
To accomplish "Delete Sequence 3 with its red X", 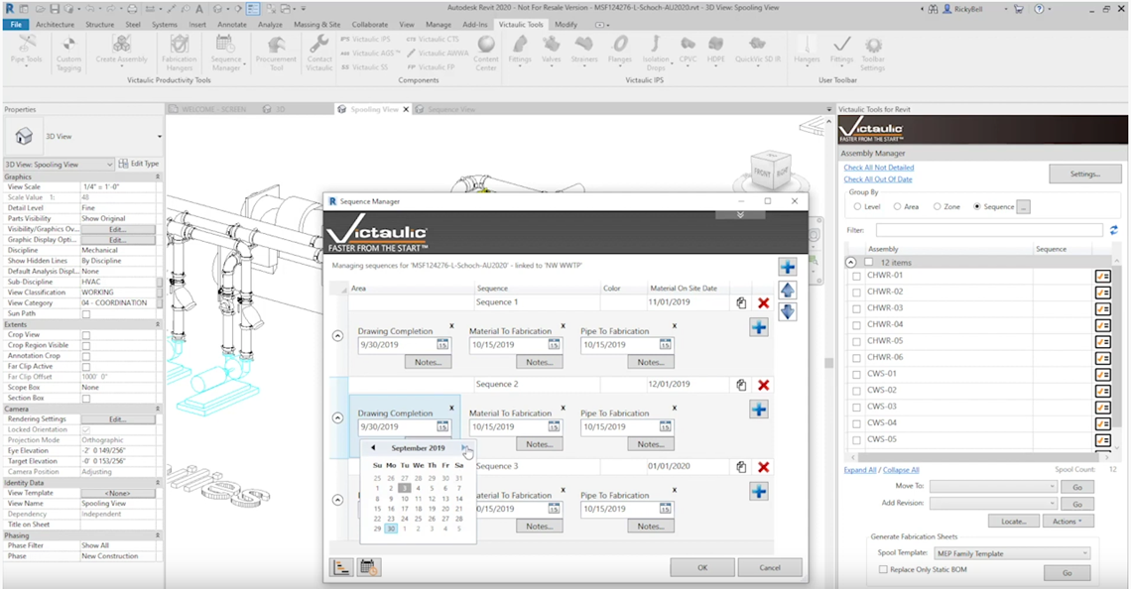I will pyautogui.click(x=763, y=468).
